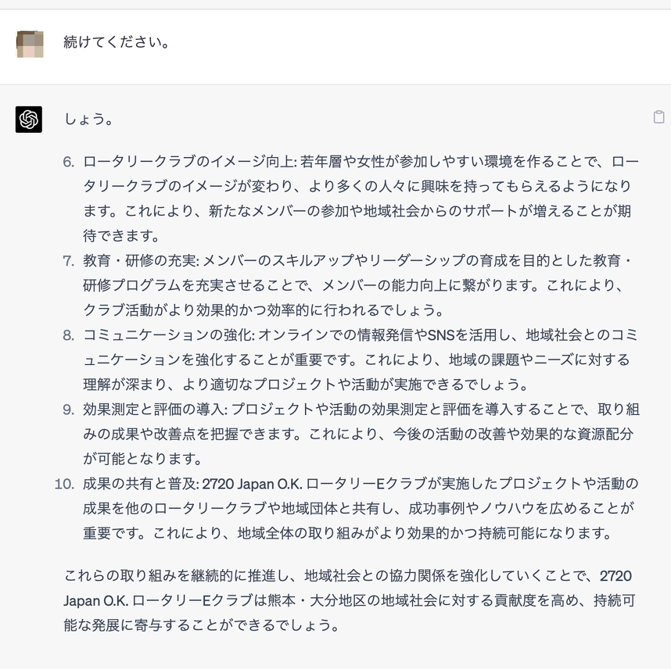Click the clipboard copy icon
The height and width of the screenshot is (669, 671).
click(x=658, y=117)
